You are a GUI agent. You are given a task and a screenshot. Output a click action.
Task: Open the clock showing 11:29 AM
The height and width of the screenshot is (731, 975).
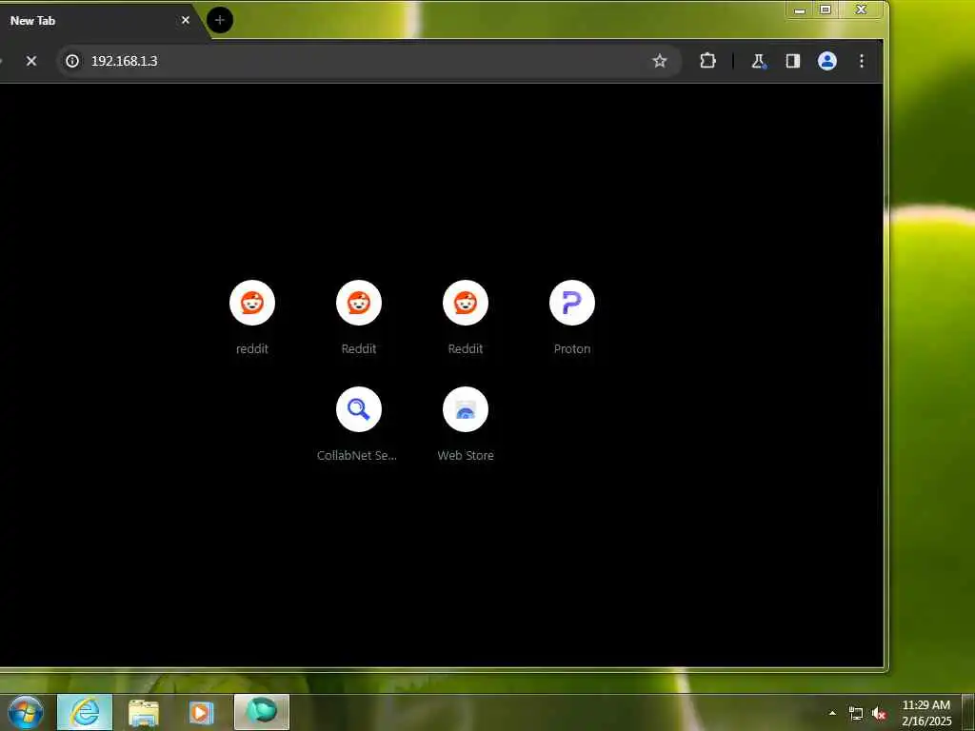pyautogui.click(x=926, y=713)
